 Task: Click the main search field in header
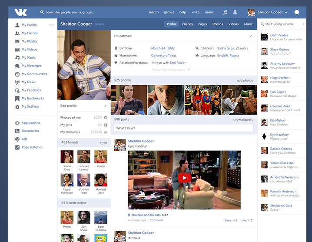[70, 12]
